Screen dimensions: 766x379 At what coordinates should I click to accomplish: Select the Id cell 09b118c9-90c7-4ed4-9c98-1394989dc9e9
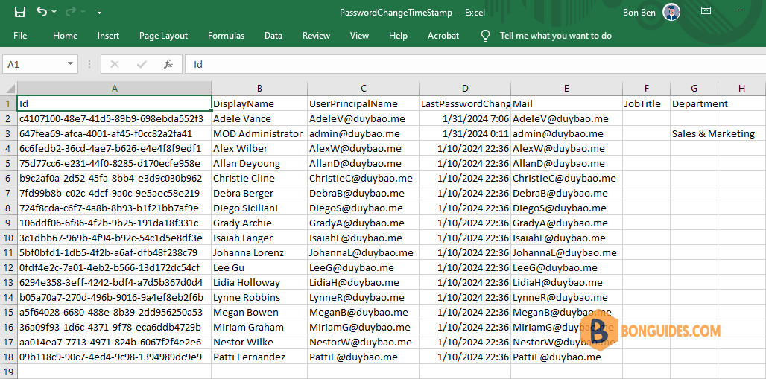pyautogui.click(x=114, y=357)
